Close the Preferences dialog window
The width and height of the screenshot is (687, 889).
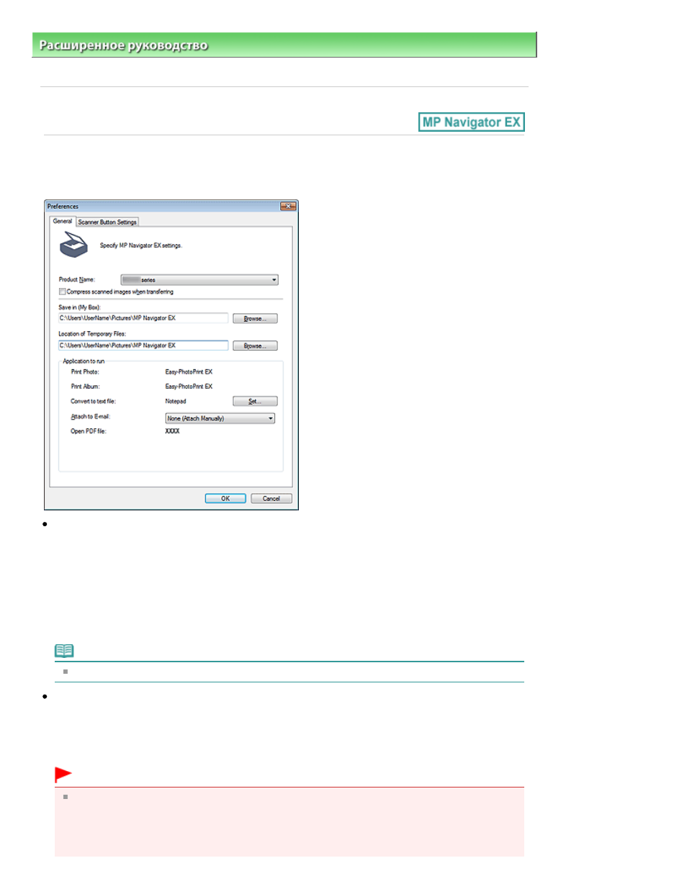pyautogui.click(x=288, y=207)
